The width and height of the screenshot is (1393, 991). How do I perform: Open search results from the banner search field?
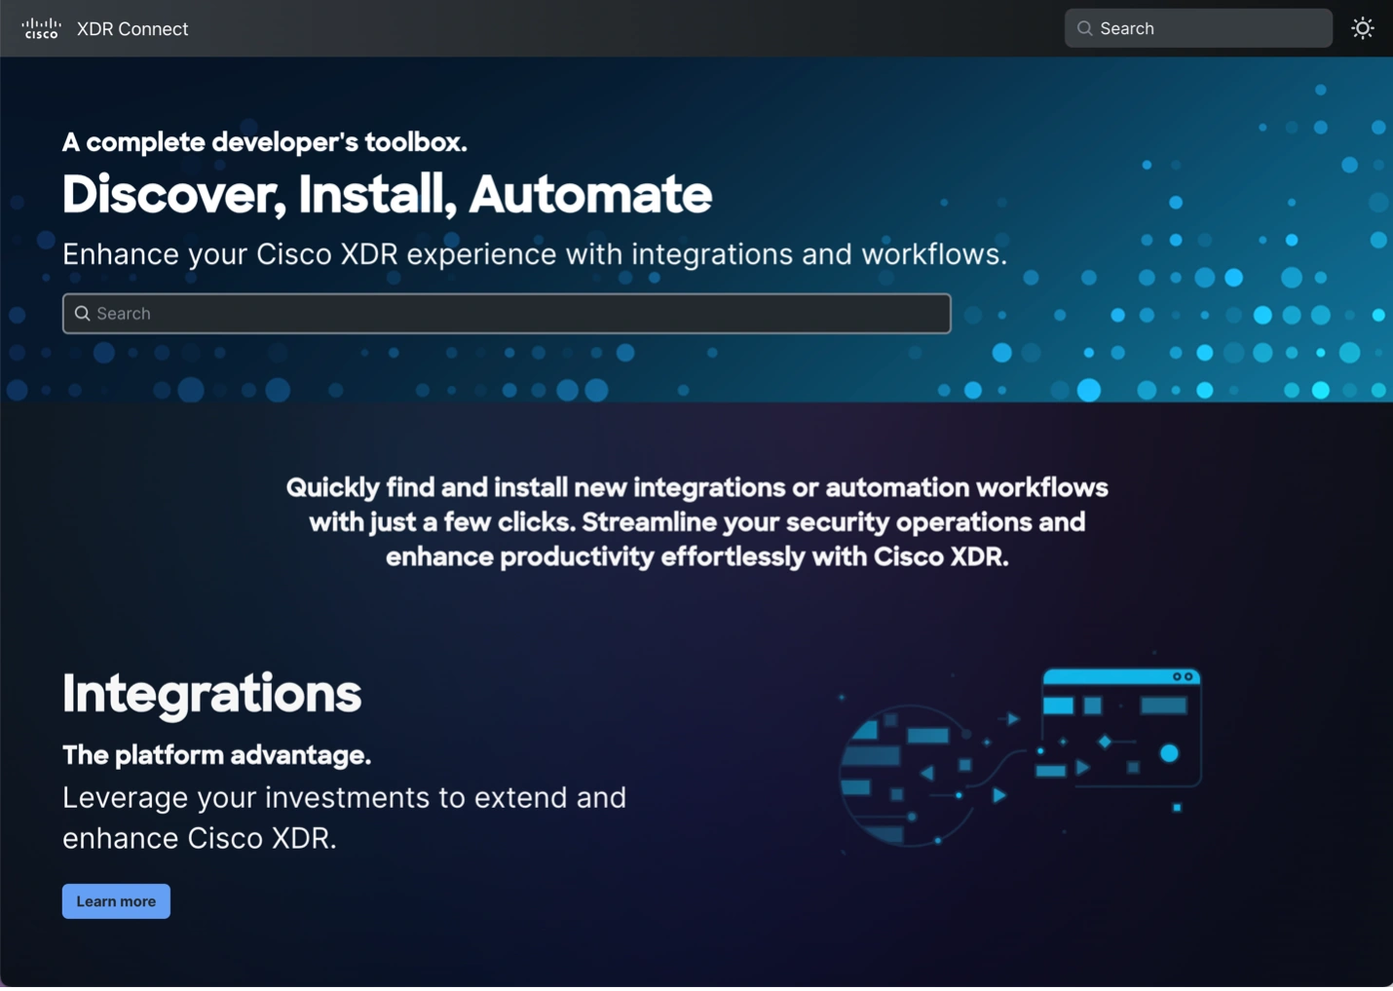click(x=506, y=313)
